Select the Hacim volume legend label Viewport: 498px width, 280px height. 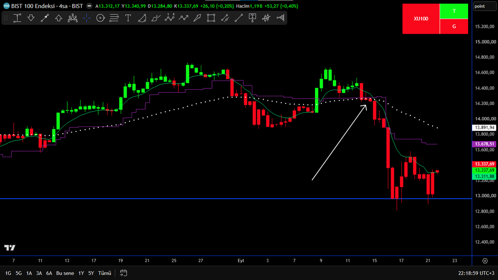tap(243, 6)
